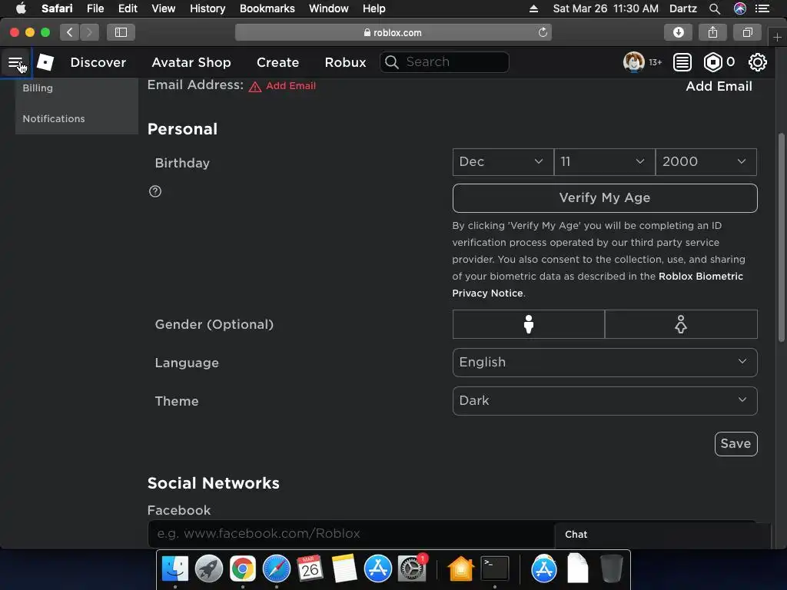Image resolution: width=787 pixels, height=590 pixels.
Task: Open Safari's downloads button
Action: click(x=678, y=32)
